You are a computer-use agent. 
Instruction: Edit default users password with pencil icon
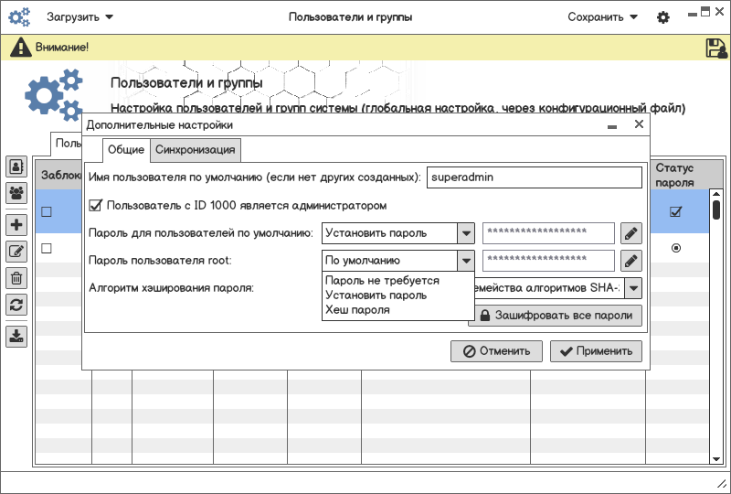pos(630,233)
